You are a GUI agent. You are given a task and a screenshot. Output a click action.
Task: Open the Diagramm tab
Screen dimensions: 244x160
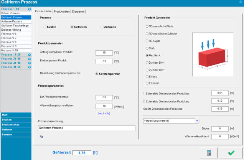[79, 12]
